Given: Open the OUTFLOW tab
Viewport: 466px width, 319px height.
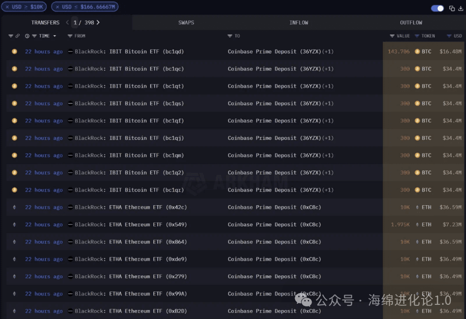Looking at the screenshot, I should coord(411,22).
